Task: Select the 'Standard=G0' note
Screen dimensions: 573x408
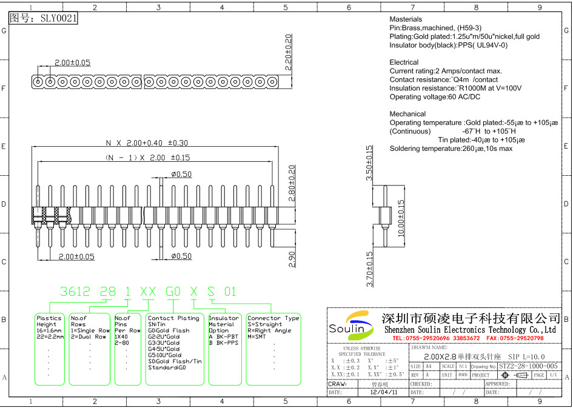Action: pyautogui.click(x=167, y=367)
